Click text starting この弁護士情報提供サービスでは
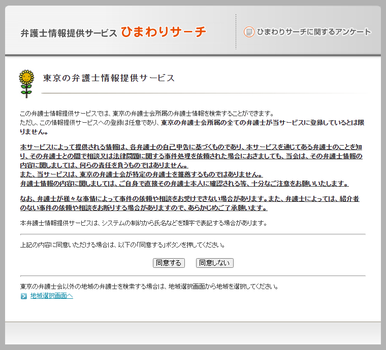The height and width of the screenshot is (350, 386). (x=147, y=114)
